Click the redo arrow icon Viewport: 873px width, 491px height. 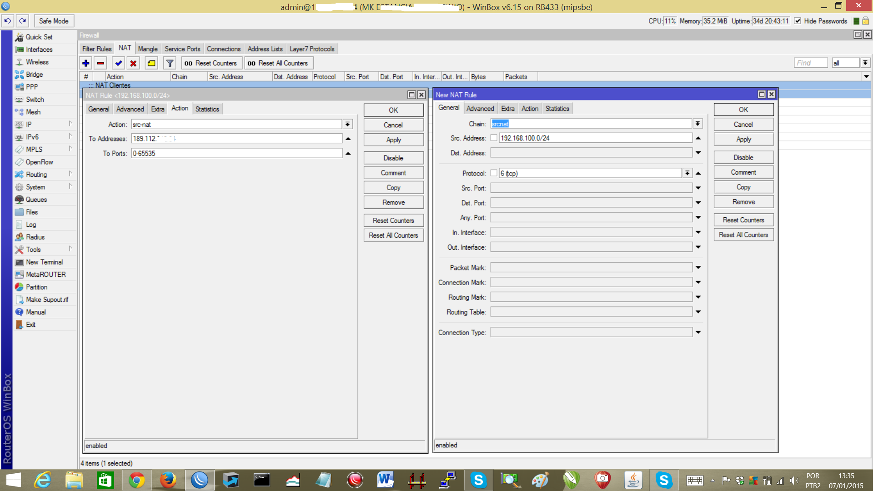coord(23,21)
